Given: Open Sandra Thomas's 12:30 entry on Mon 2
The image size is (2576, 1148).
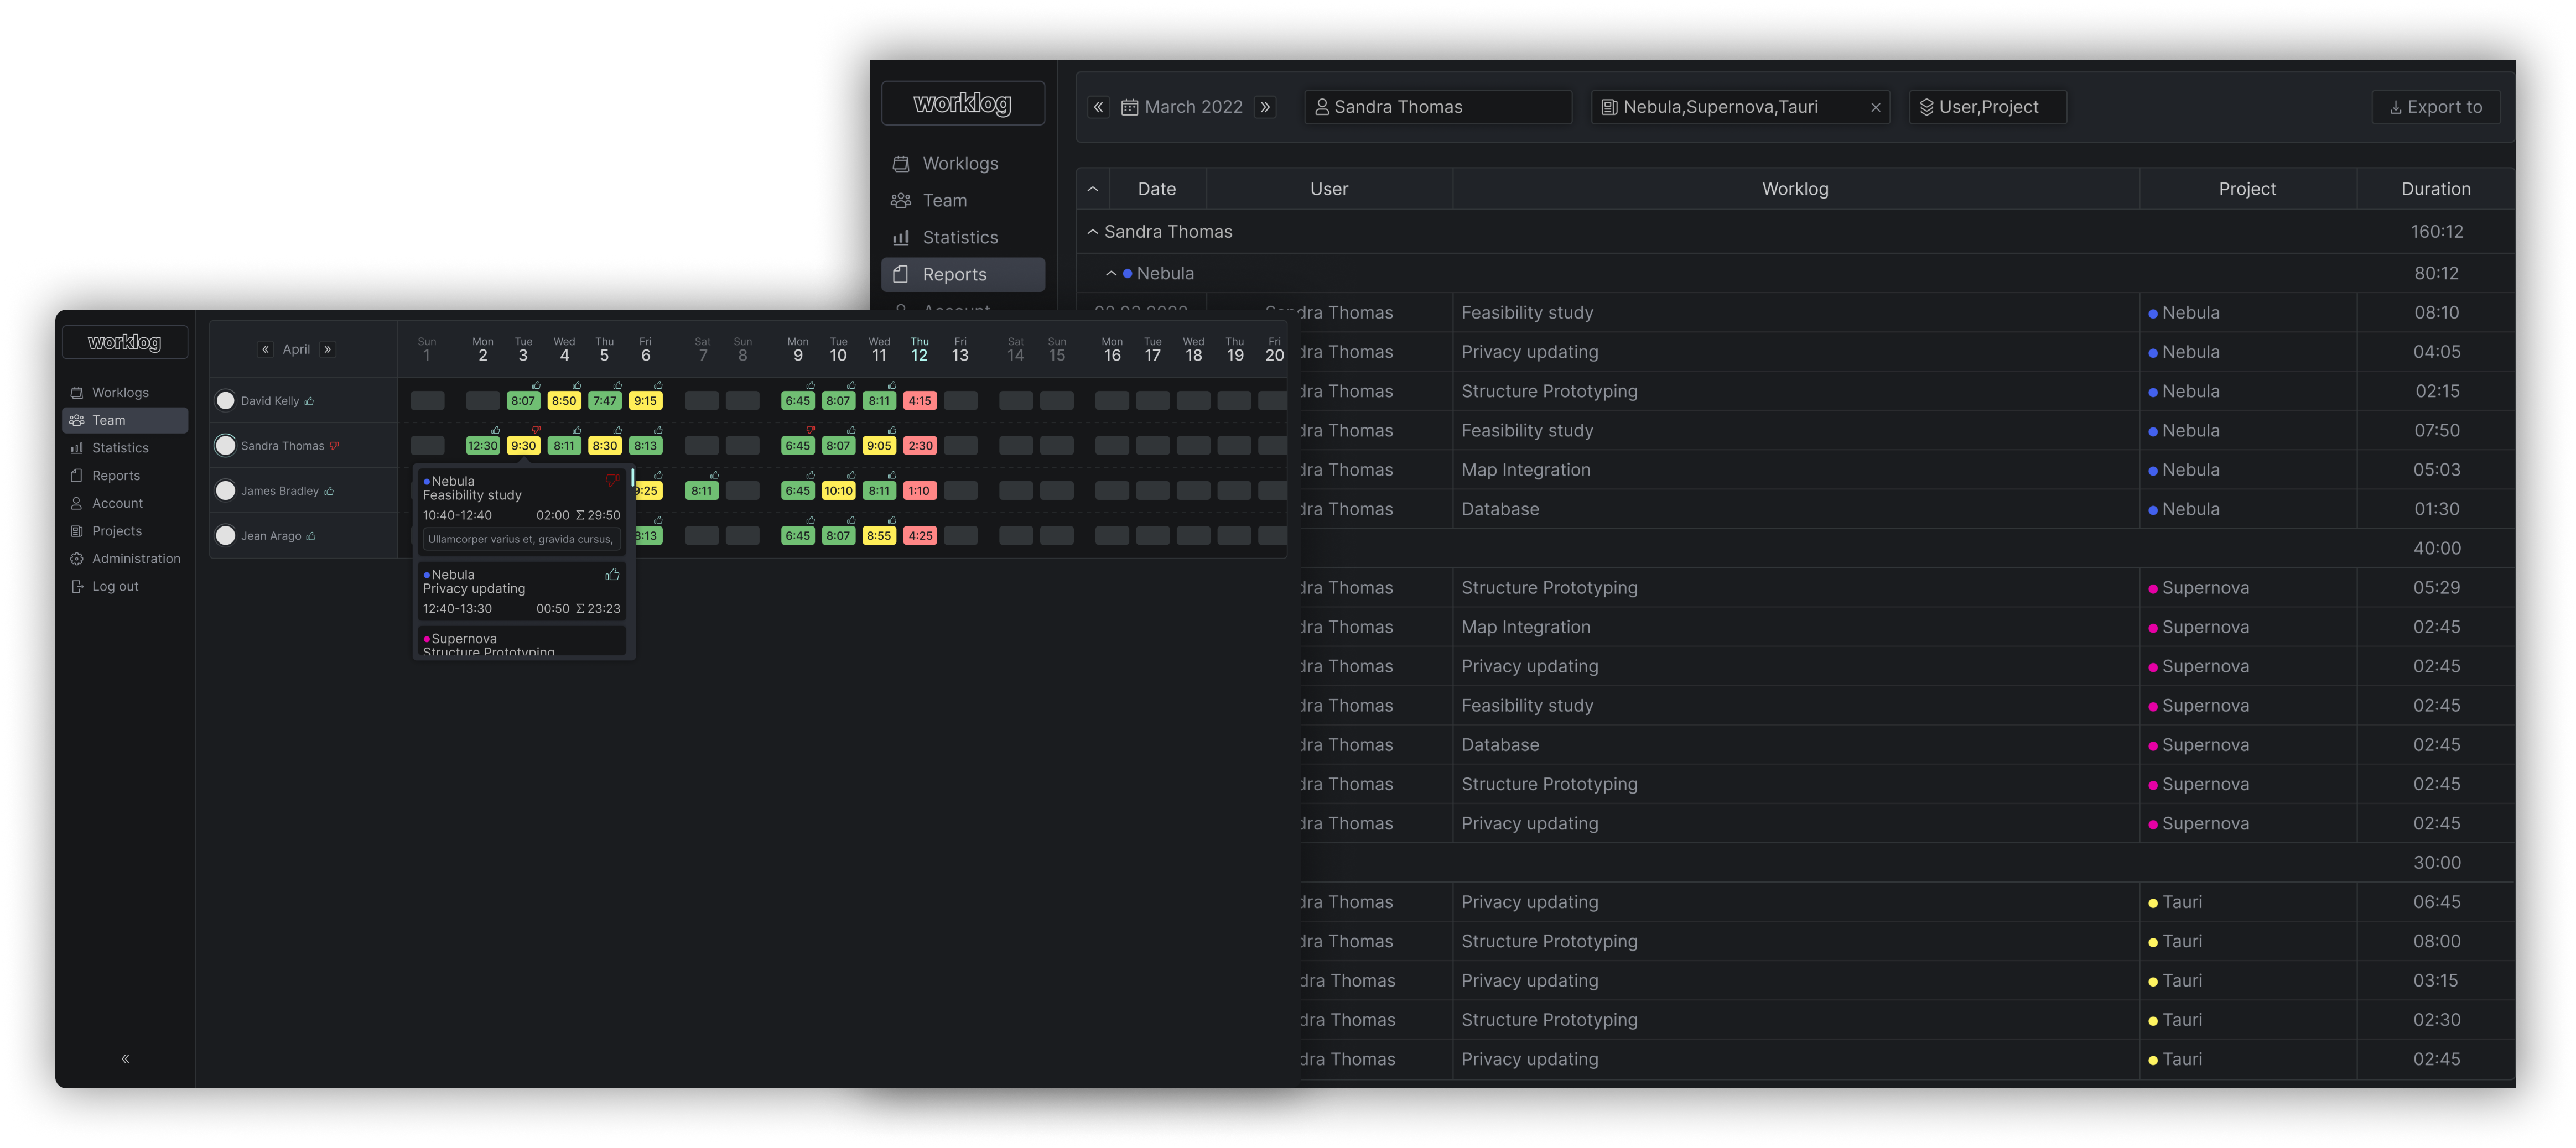Looking at the screenshot, I should click(482, 446).
